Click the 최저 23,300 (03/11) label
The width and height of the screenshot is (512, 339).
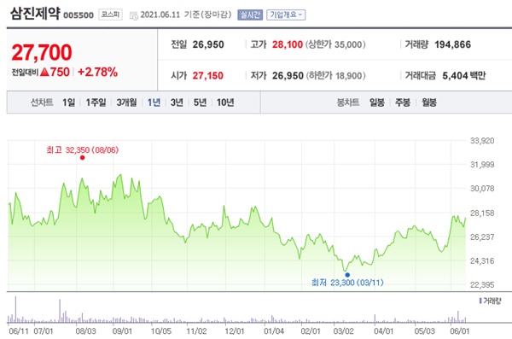[347, 283]
